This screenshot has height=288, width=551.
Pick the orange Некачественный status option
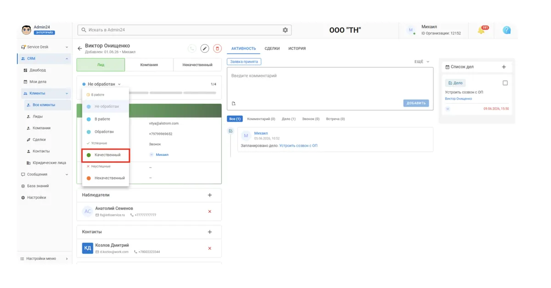106,178
